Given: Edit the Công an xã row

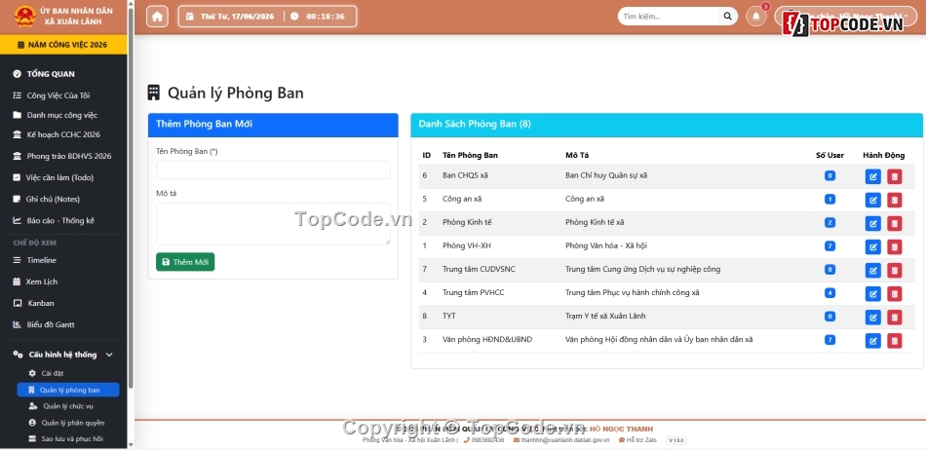Looking at the screenshot, I should tap(872, 200).
